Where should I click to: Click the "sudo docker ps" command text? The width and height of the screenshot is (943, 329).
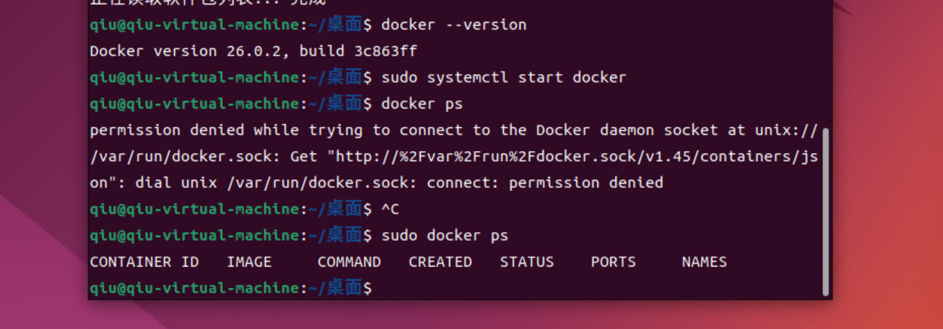click(445, 235)
